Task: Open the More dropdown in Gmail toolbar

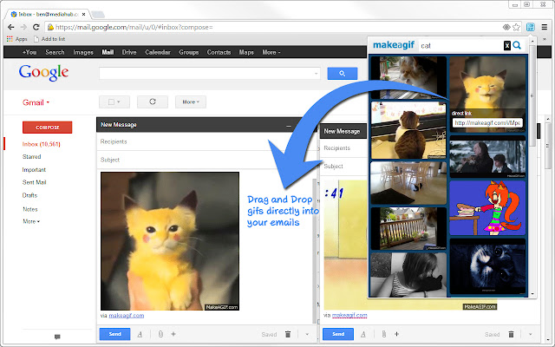Action: click(x=191, y=102)
